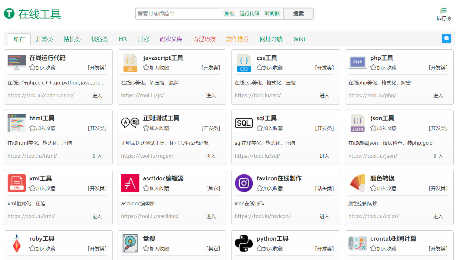Open the javascript工具 JS file icon
467x260 pixels.
click(x=130, y=63)
